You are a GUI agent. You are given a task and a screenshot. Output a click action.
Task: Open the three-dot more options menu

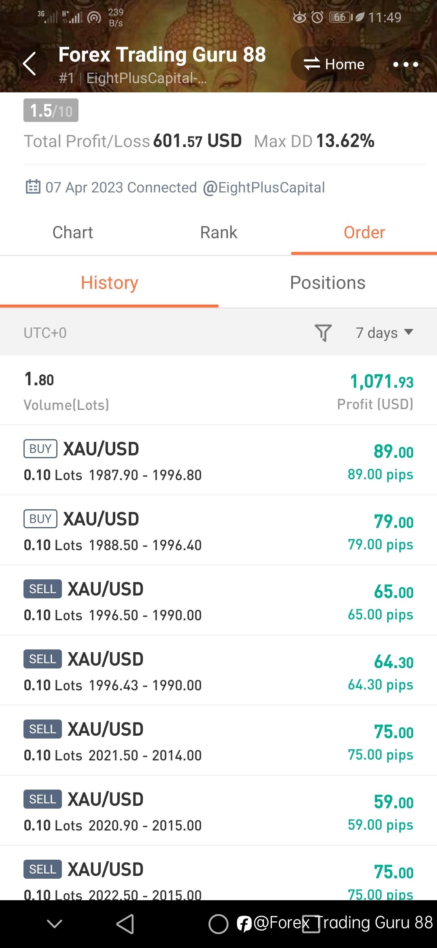(405, 64)
